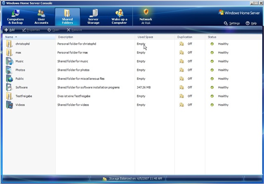Sort by the Used Space column header
Viewport: 264px width, 184px height.
[155, 37]
